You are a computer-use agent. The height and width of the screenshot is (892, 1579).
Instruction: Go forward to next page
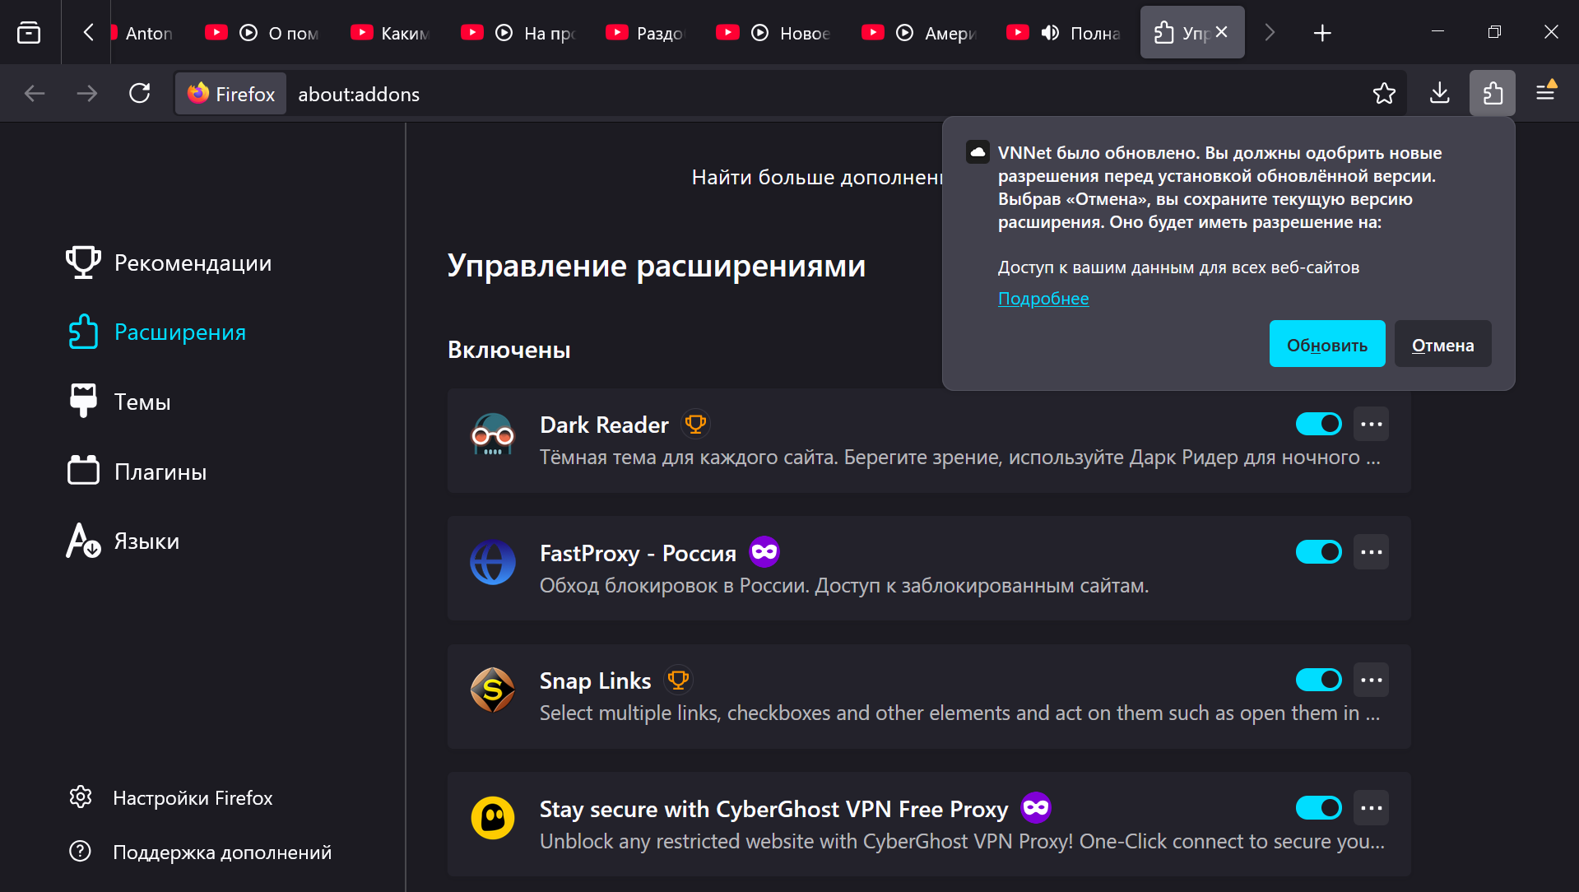(87, 94)
